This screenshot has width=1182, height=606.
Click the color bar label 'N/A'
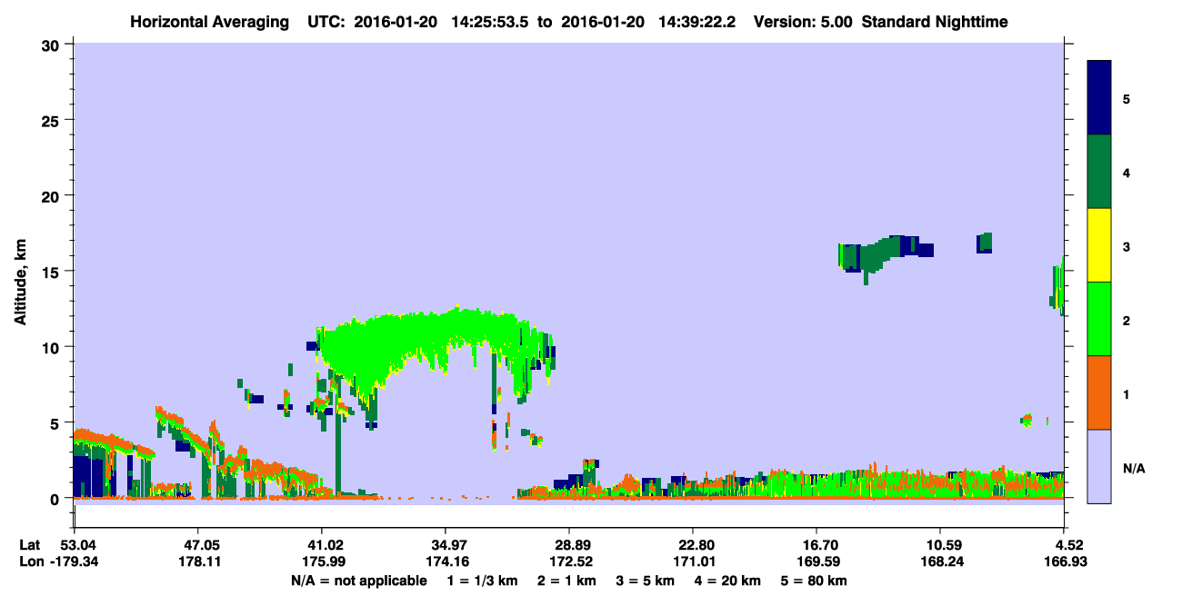coord(1133,468)
